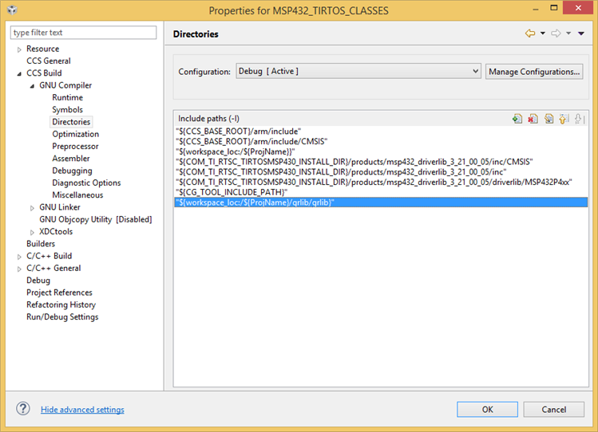Viewport: 598px width, 432px height.
Task: Select the C/C++ General label
Action: point(53,268)
